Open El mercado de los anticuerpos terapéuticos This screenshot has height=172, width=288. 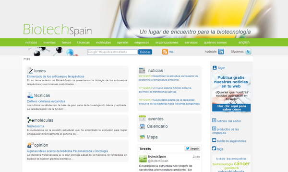56,76
